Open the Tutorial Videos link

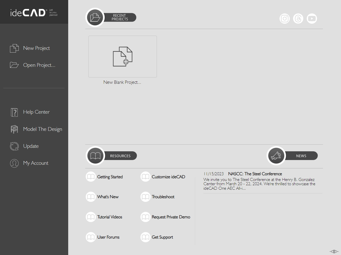pyautogui.click(x=110, y=217)
